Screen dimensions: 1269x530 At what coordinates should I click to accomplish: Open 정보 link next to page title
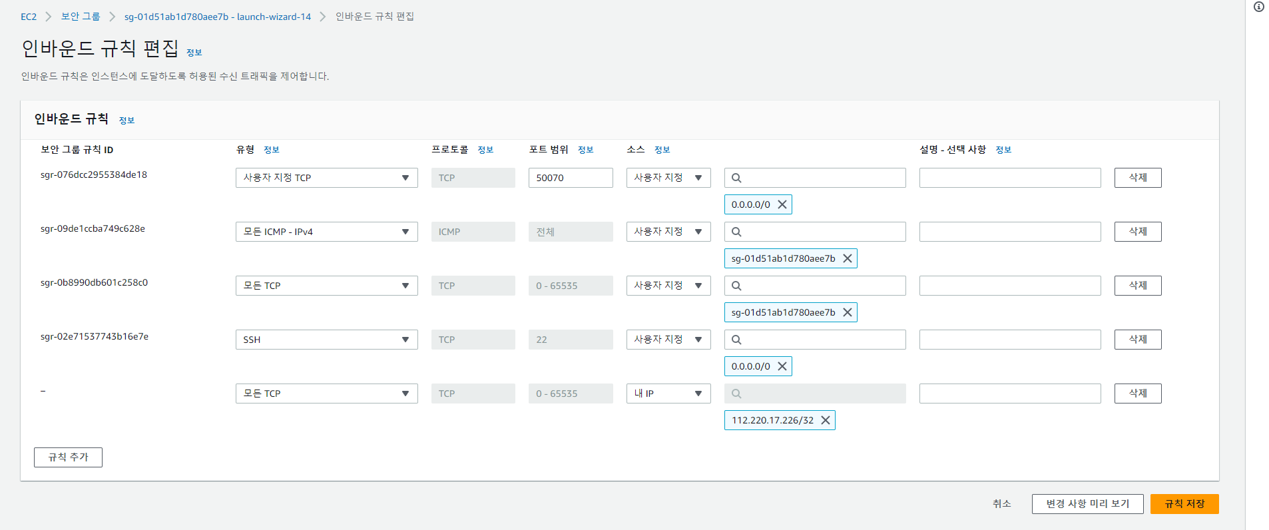coord(194,53)
